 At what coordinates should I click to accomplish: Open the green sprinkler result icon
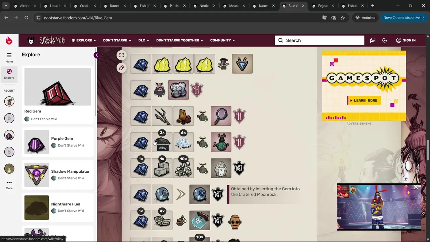(x=221, y=142)
